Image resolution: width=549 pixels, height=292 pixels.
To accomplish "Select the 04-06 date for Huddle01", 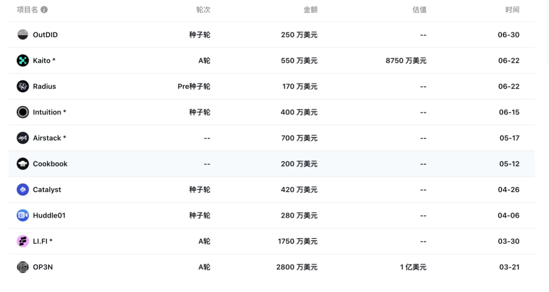I will click(x=509, y=215).
